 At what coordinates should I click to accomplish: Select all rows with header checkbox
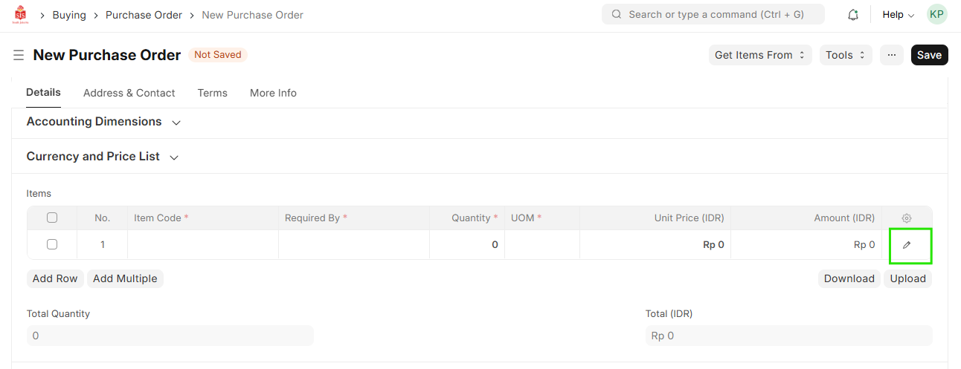click(52, 218)
